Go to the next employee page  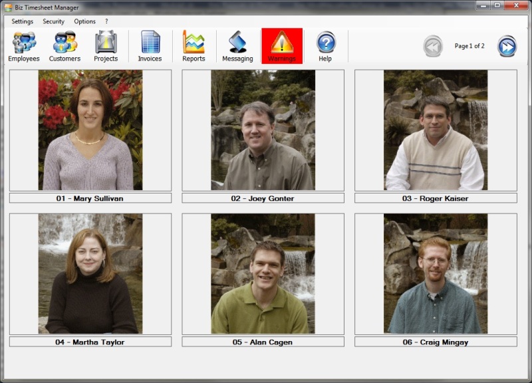[507, 47]
